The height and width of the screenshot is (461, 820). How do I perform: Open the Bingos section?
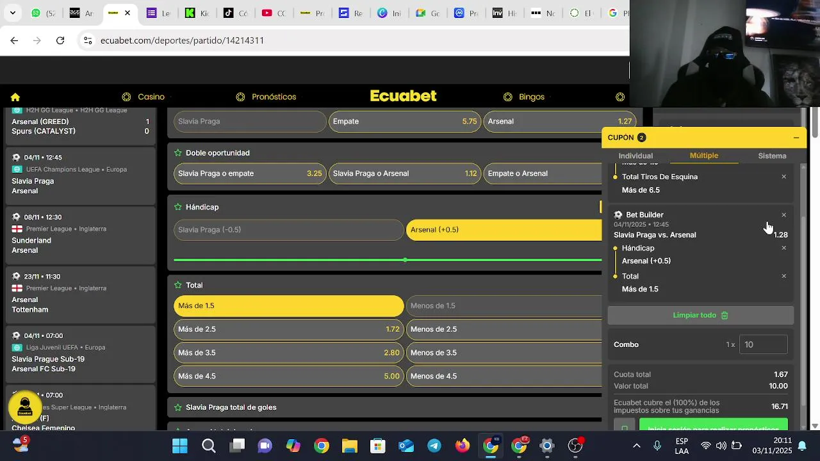(x=524, y=97)
